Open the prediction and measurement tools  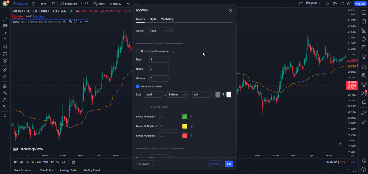coord(5,54)
